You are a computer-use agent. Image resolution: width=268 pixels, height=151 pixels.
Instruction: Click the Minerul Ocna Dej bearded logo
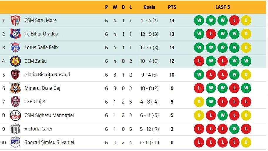coord(15,88)
